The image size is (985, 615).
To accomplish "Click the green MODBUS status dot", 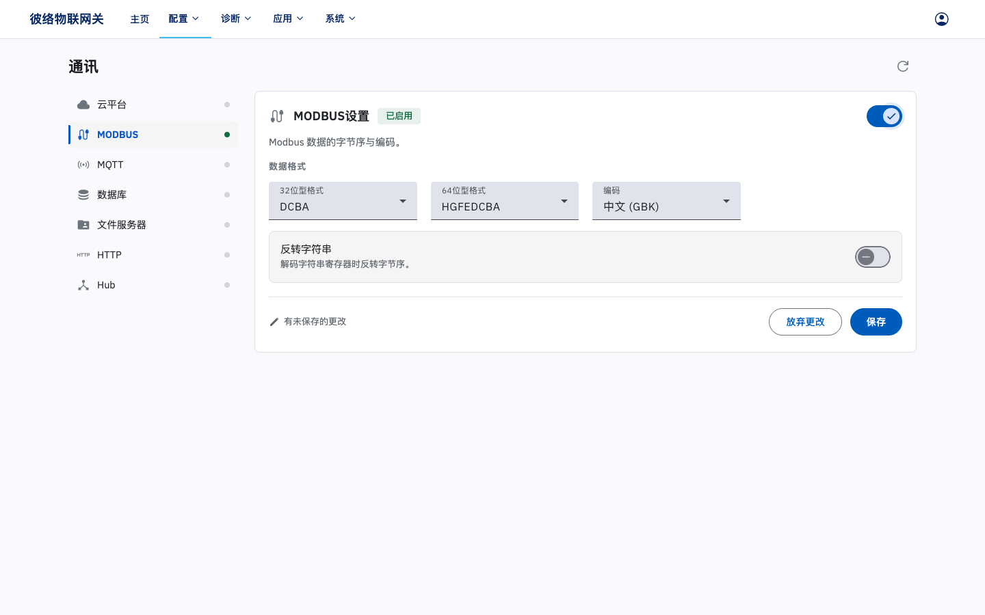I will click(227, 135).
